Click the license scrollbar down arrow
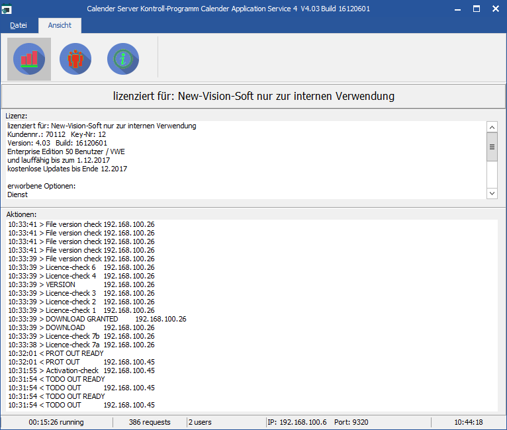 click(x=492, y=194)
